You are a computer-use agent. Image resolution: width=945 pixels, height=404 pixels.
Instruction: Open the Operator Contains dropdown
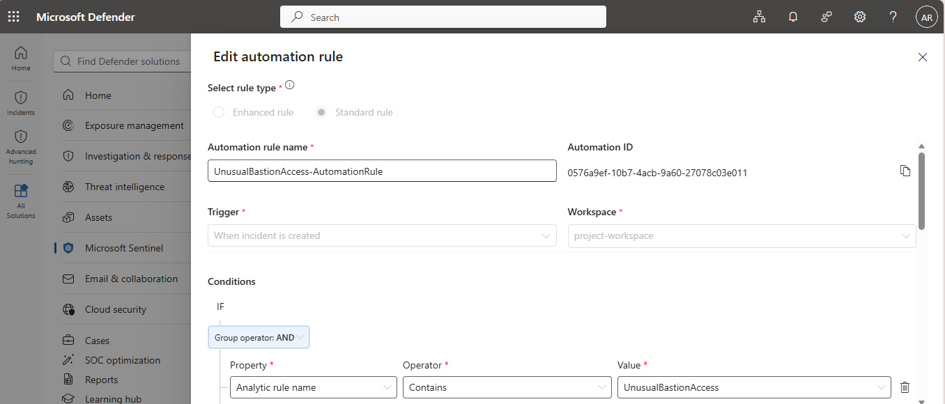pyautogui.click(x=507, y=387)
